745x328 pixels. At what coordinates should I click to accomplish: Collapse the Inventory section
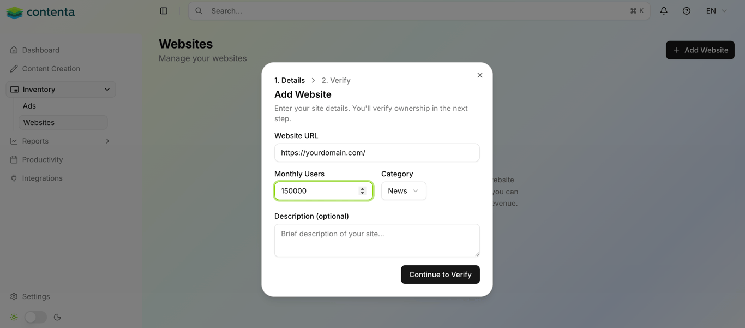pyautogui.click(x=107, y=90)
